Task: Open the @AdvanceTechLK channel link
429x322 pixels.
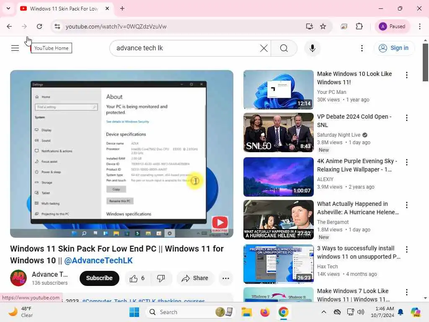Action: (x=98, y=260)
